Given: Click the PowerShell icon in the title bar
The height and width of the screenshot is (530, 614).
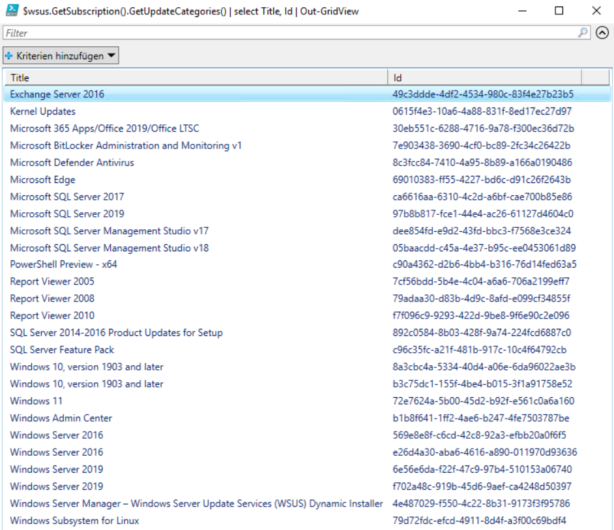Looking at the screenshot, I should 12,10.
